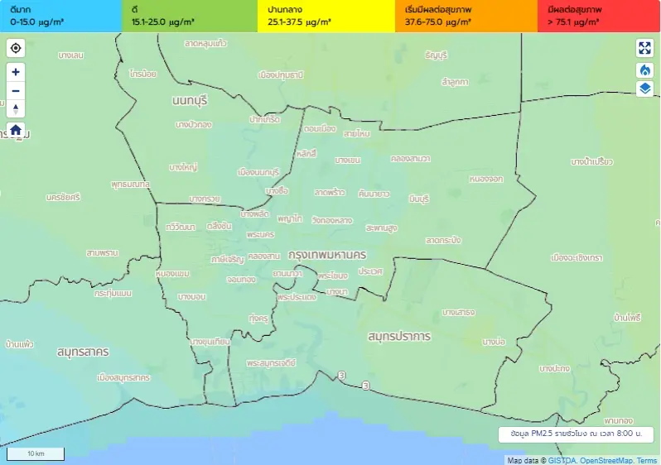The width and height of the screenshot is (661, 465).
Task: Click the yellow 25.1-37.5 µg/m³ legend swatch
Action: tap(326, 16)
